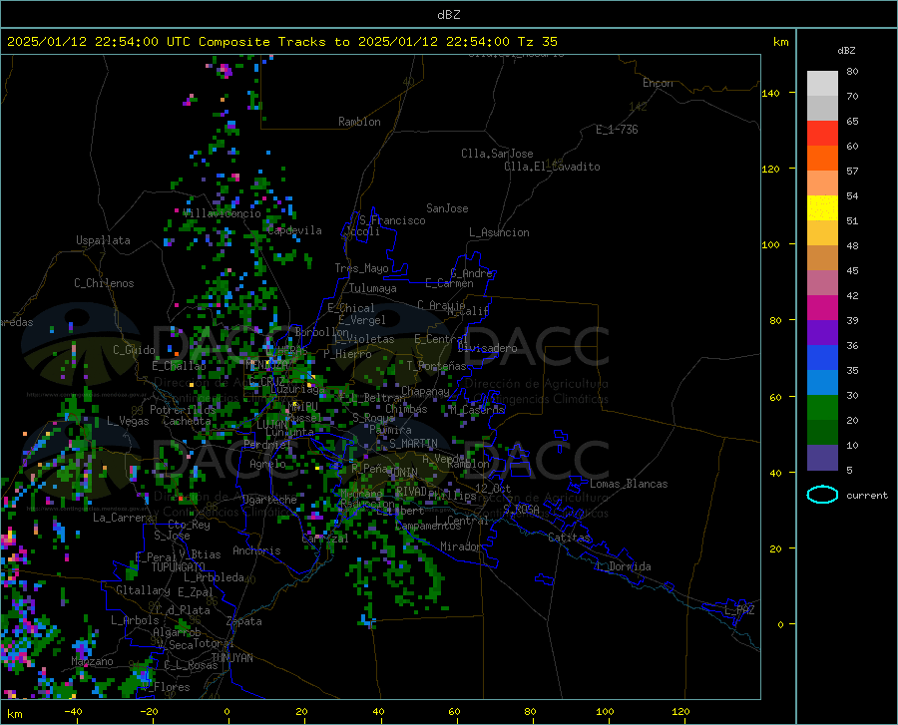Click the 'Villavicencio' map label

tap(222, 213)
